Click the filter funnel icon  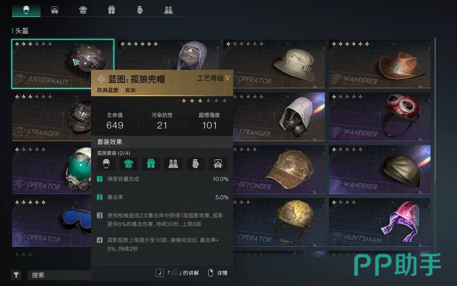coord(16,275)
